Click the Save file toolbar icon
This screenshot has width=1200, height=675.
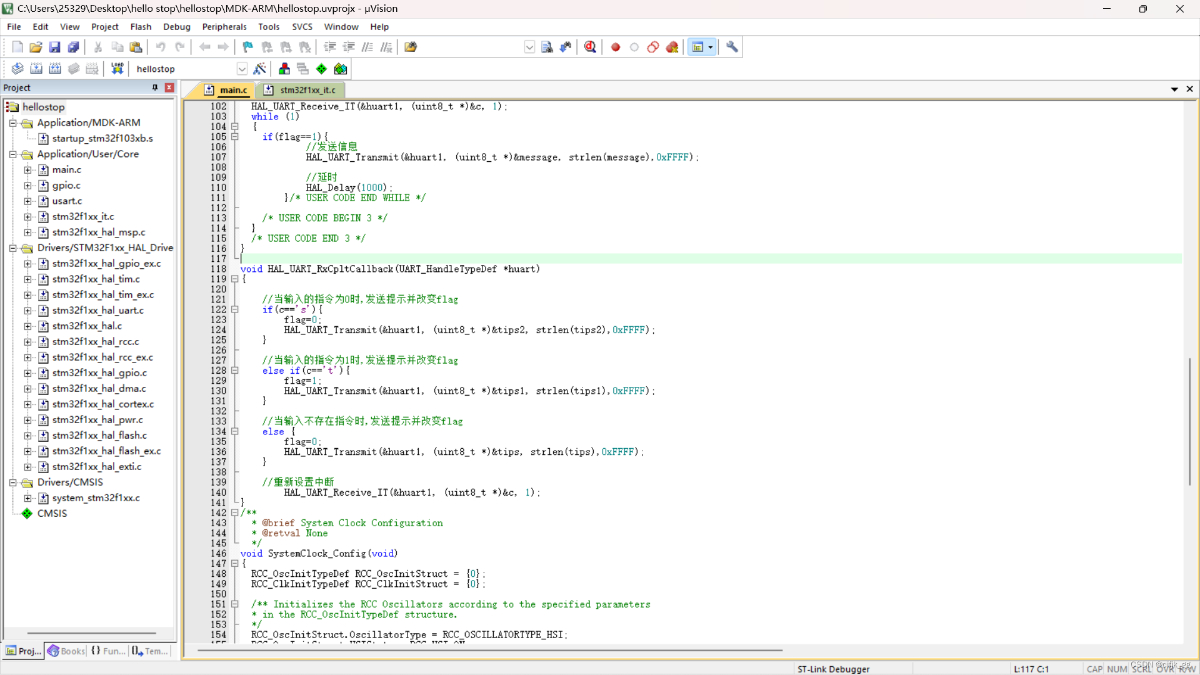tap(54, 47)
